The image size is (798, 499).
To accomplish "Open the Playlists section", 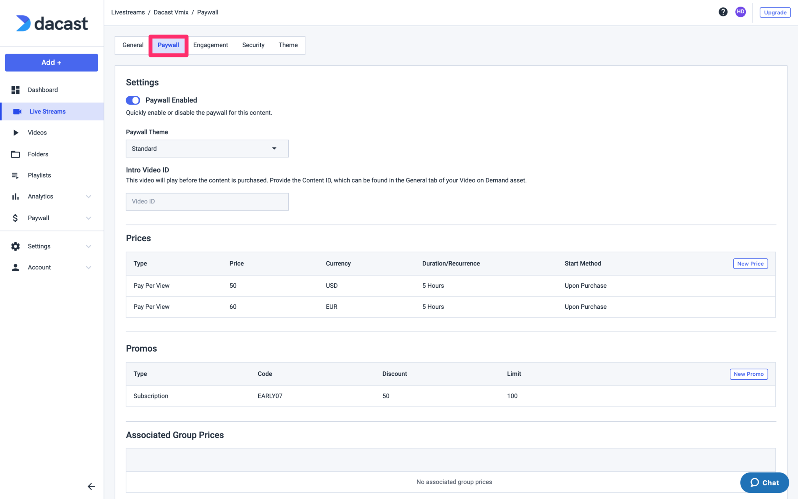I will [39, 175].
